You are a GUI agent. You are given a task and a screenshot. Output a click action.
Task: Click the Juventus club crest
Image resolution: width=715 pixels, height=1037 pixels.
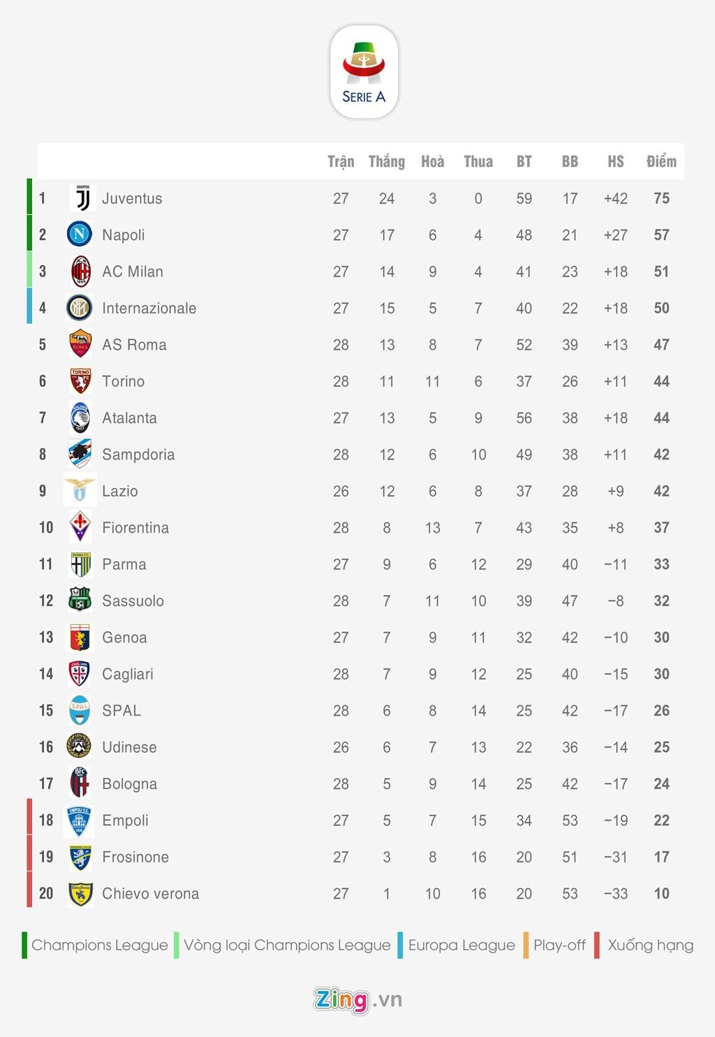pyautogui.click(x=82, y=198)
